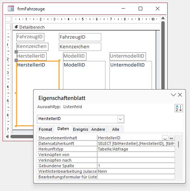This screenshot has width=190, height=191.
Task: Click the left-middle handle of HerstellerID list box
Action: point(16,93)
